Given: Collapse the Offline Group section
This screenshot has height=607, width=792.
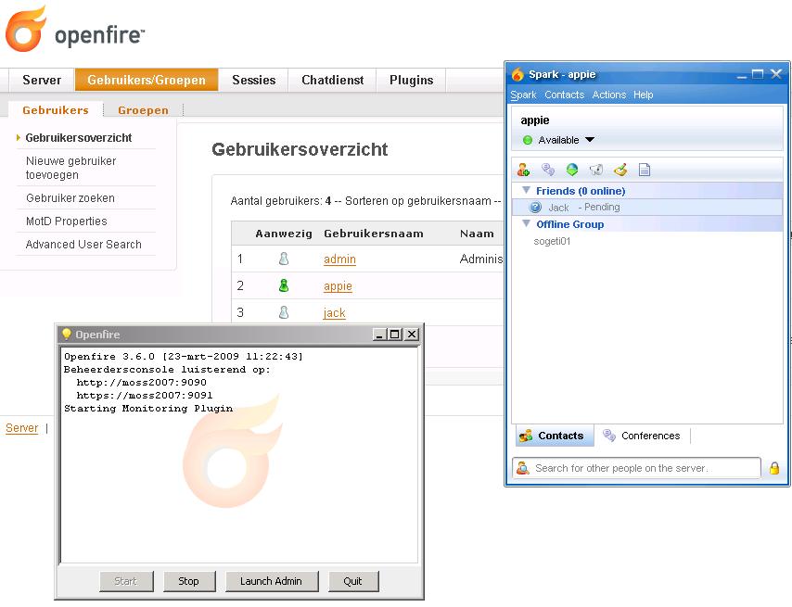Looking at the screenshot, I should point(527,224).
